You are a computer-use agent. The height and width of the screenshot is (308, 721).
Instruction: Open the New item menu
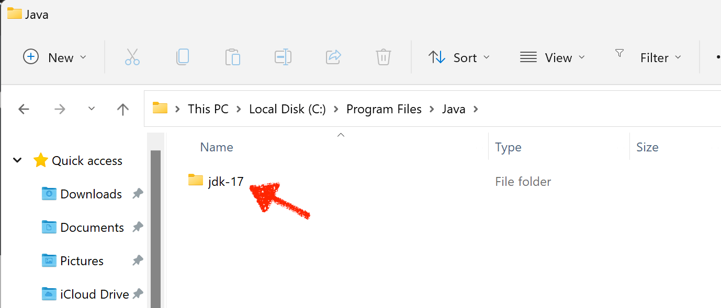pyautogui.click(x=54, y=57)
